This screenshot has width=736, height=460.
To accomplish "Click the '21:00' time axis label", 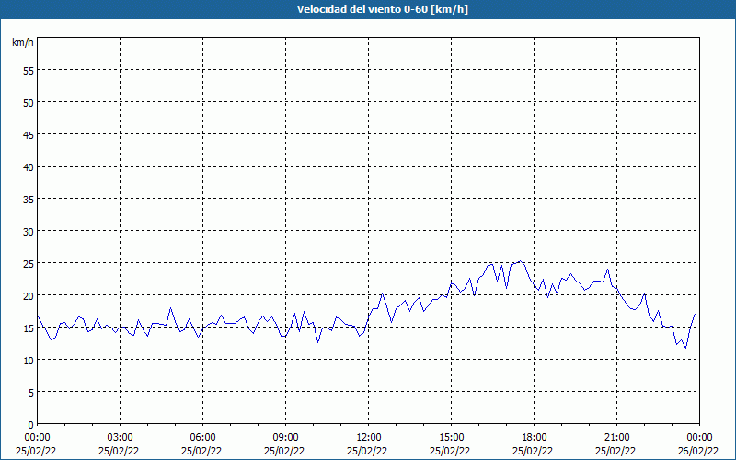I will click(616, 438).
